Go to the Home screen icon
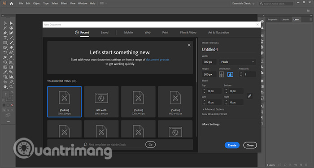314x168 pixels. point(11,4)
